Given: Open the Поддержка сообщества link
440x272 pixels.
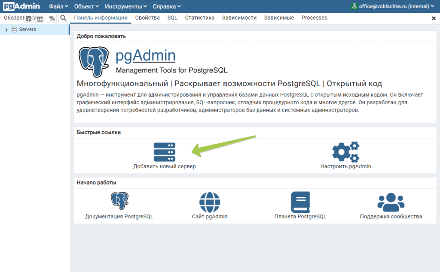Looking at the screenshot, I should [x=391, y=216].
